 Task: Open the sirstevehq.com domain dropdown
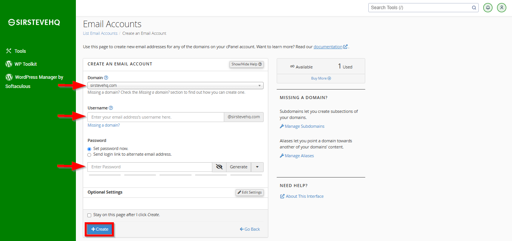click(176, 86)
